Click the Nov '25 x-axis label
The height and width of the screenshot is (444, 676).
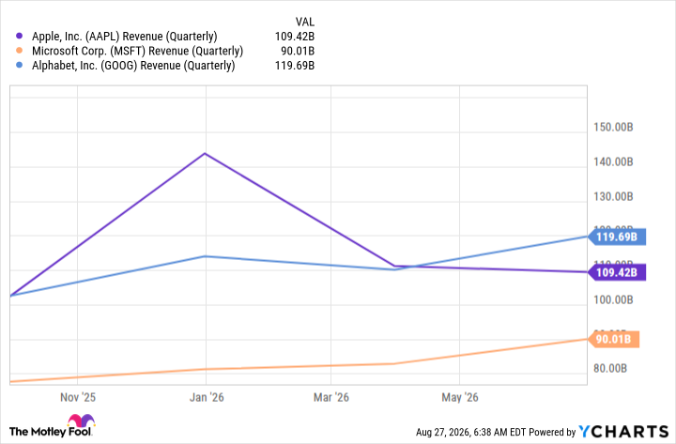(x=78, y=397)
